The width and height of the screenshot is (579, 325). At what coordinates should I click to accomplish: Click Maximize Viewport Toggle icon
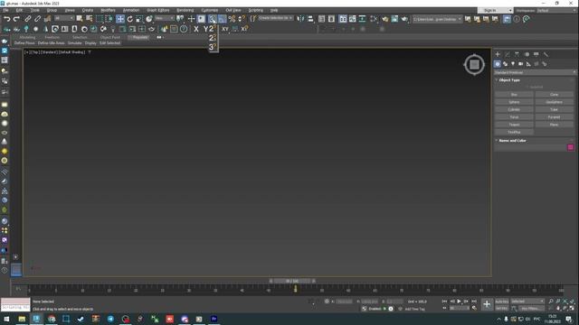[x=572, y=308]
